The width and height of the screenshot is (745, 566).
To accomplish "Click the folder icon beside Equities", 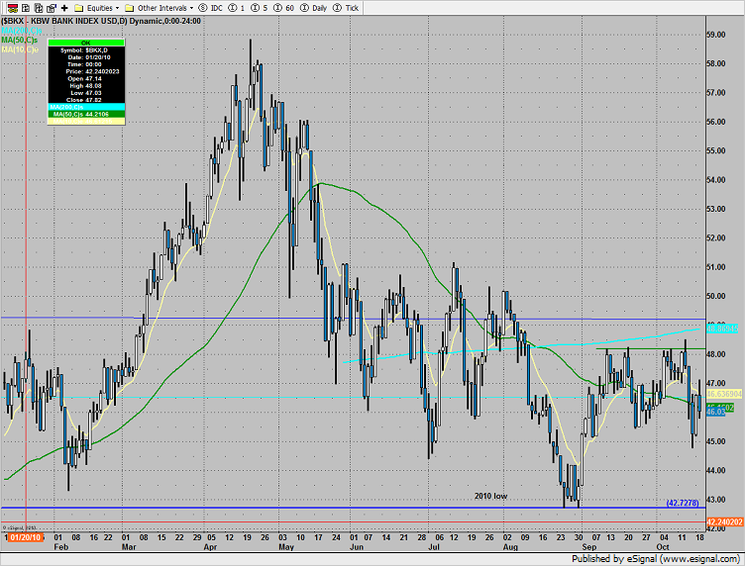I will point(77,6).
